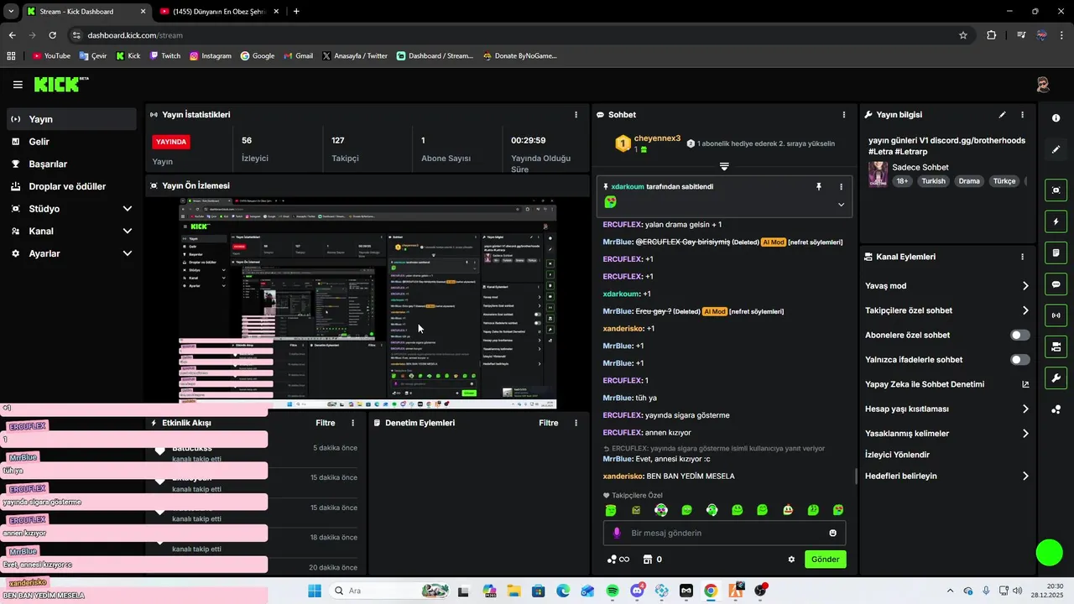1074x604 pixels.
Task: Edit stream info with the pencil icon
Action: click(x=1002, y=114)
